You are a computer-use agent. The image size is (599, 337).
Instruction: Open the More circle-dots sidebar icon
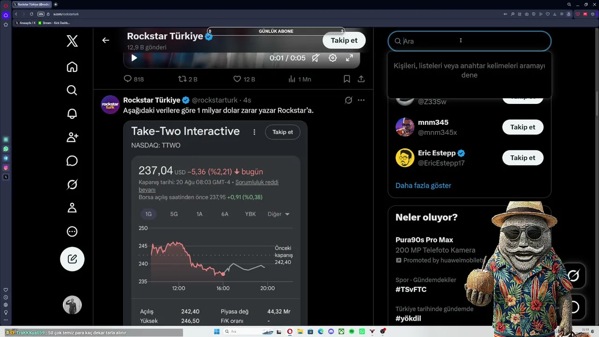pyautogui.click(x=72, y=231)
